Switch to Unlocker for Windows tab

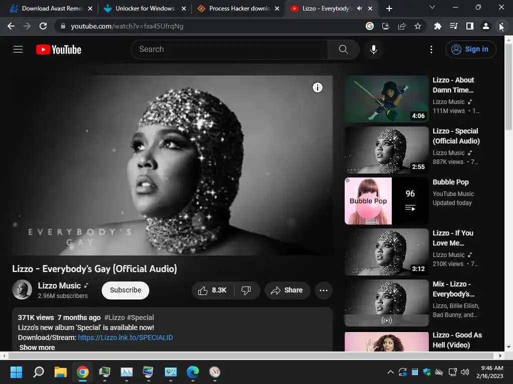coord(144,8)
